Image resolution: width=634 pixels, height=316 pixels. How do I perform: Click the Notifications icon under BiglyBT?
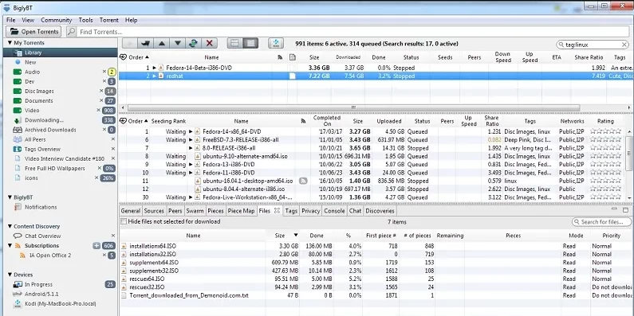coord(18,207)
